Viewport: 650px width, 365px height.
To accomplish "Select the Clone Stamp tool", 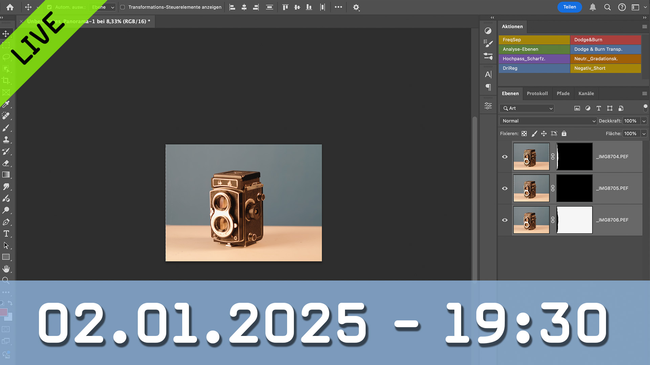I will [x=6, y=140].
